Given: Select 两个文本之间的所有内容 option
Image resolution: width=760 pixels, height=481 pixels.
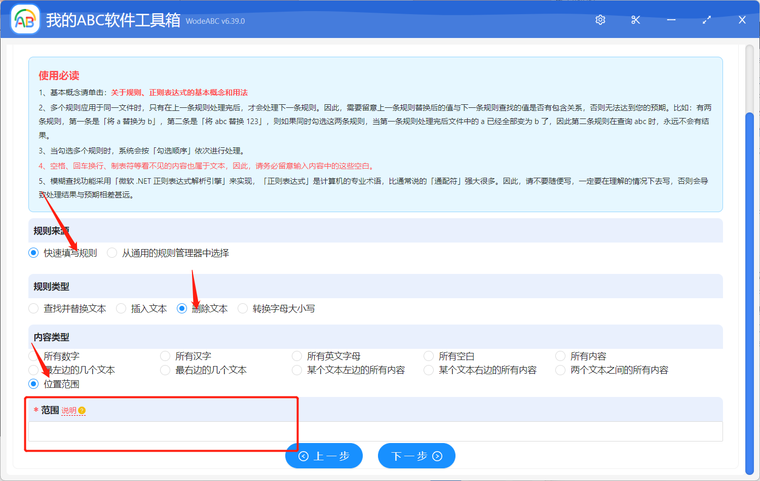Looking at the screenshot, I should tap(560, 370).
